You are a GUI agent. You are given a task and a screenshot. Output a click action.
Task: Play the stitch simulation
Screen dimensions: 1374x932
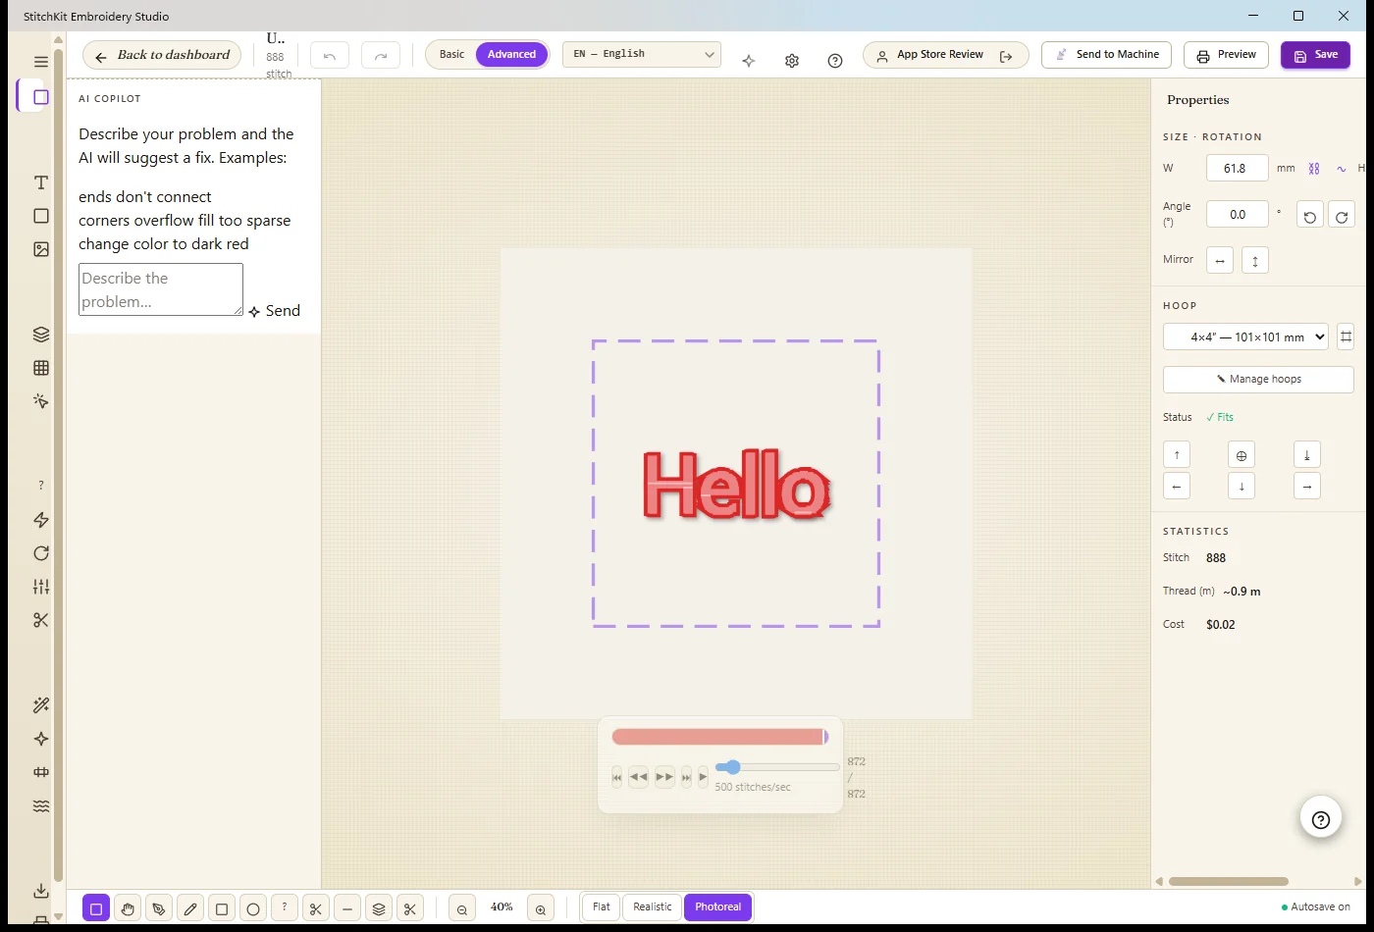click(703, 777)
